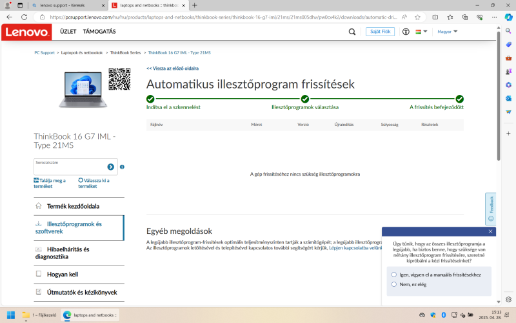
Task: Click the browser address bar
Action: click(223, 17)
